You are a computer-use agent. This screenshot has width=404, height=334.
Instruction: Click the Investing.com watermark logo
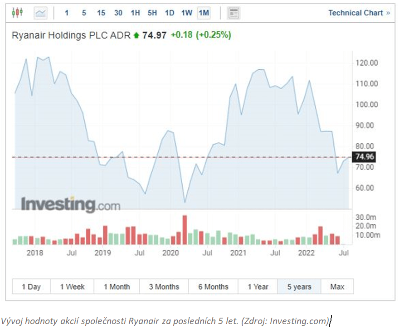click(70, 204)
